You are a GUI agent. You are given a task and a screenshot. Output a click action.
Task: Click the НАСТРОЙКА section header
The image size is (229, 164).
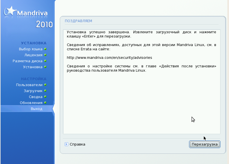coord(34,79)
